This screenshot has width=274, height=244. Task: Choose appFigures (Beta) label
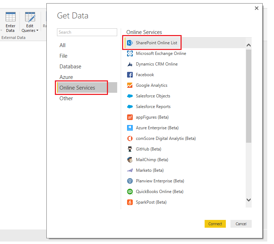click(x=152, y=117)
